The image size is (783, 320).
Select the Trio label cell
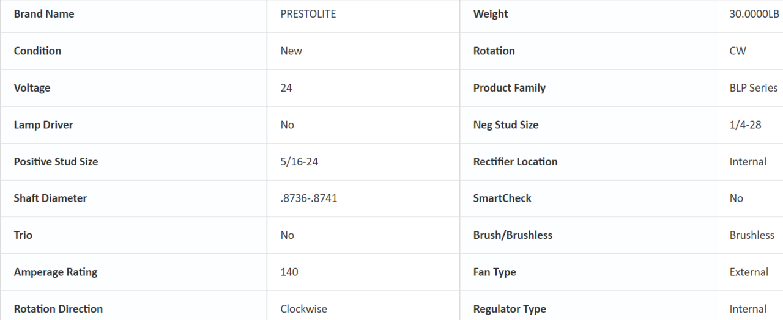(23, 235)
